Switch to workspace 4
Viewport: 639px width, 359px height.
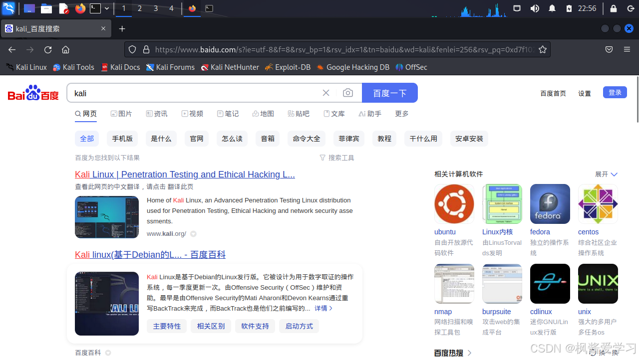(171, 8)
